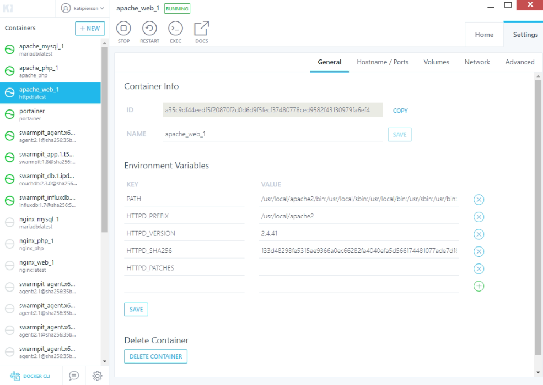543x385 pixels.
Task: Go to the Home tab
Action: point(484,35)
